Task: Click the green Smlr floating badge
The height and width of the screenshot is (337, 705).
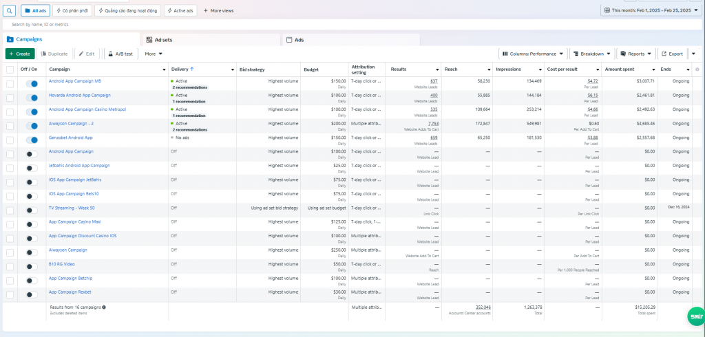Action: coord(695,316)
